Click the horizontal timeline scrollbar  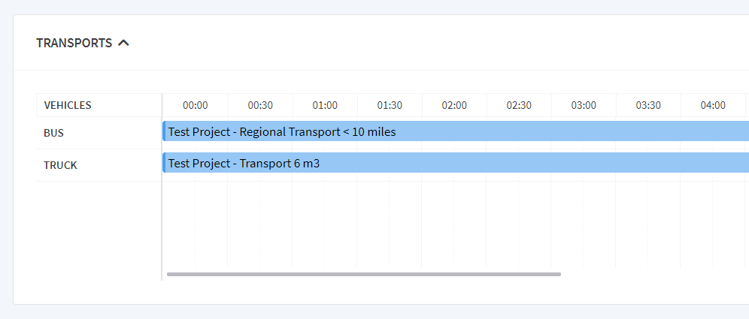click(x=363, y=274)
